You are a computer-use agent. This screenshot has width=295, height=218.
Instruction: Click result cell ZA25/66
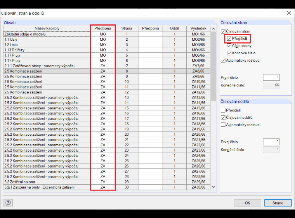pos(198,161)
